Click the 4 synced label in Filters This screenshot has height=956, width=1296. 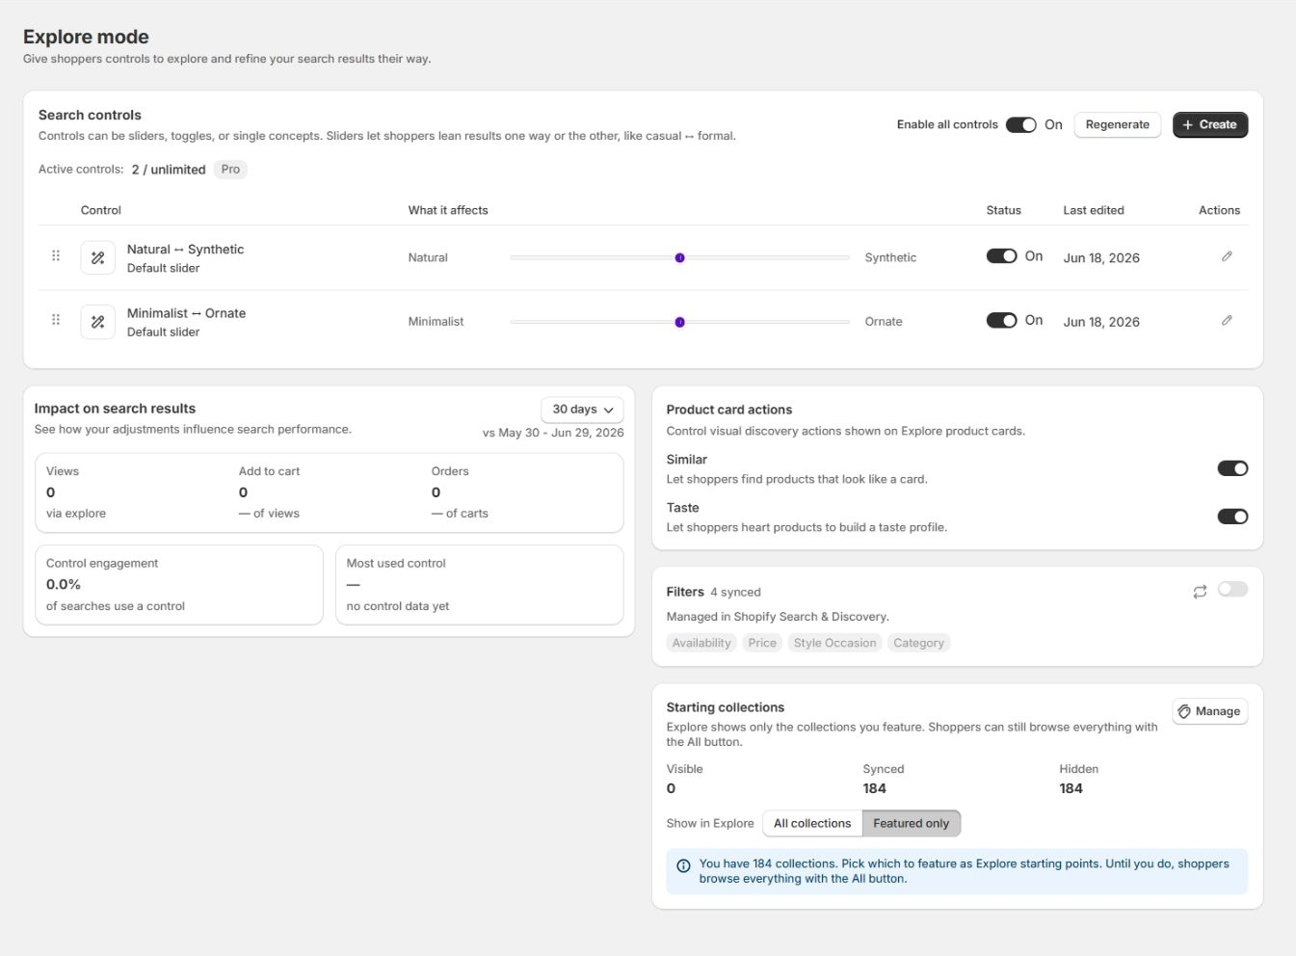coord(735,592)
